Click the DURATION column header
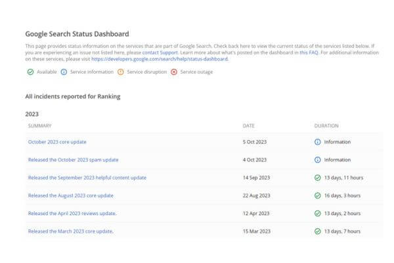394x263 pixels. click(326, 126)
